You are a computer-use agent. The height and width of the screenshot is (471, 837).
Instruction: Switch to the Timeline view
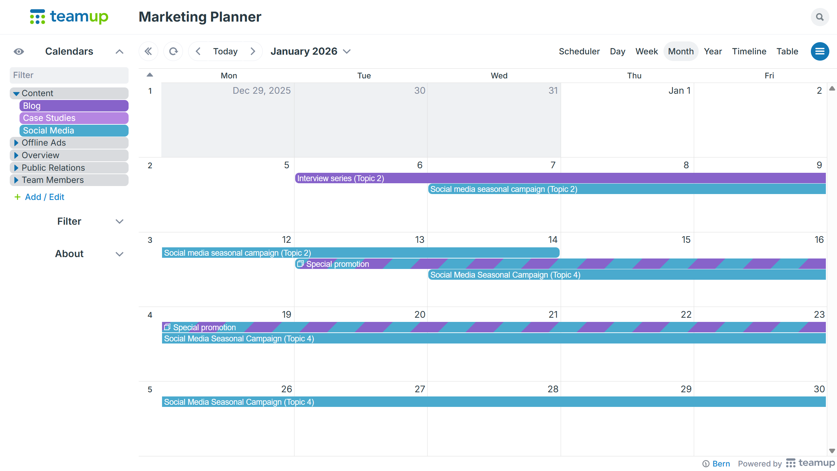click(749, 51)
